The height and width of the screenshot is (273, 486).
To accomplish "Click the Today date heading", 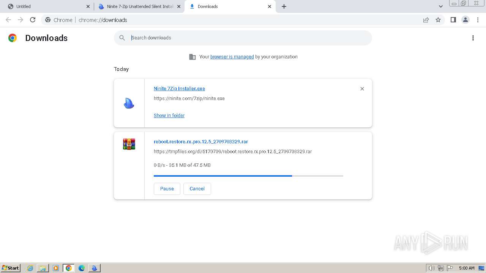I will 121,69.
